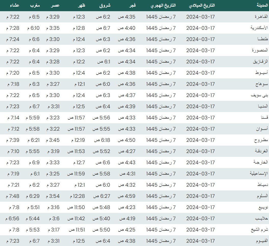Select the أسيوط city cell
Screen dimensions: 269x246
point(261,73)
